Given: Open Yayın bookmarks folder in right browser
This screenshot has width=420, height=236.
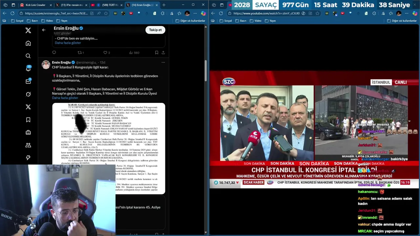Looking at the screenshot, I should tap(270, 21).
